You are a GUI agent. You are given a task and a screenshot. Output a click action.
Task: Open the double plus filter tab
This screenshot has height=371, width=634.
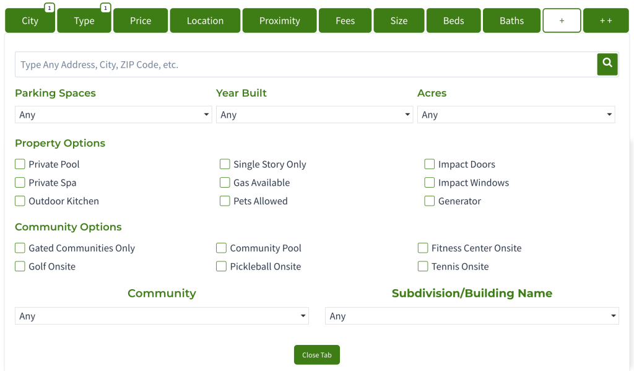click(x=606, y=20)
